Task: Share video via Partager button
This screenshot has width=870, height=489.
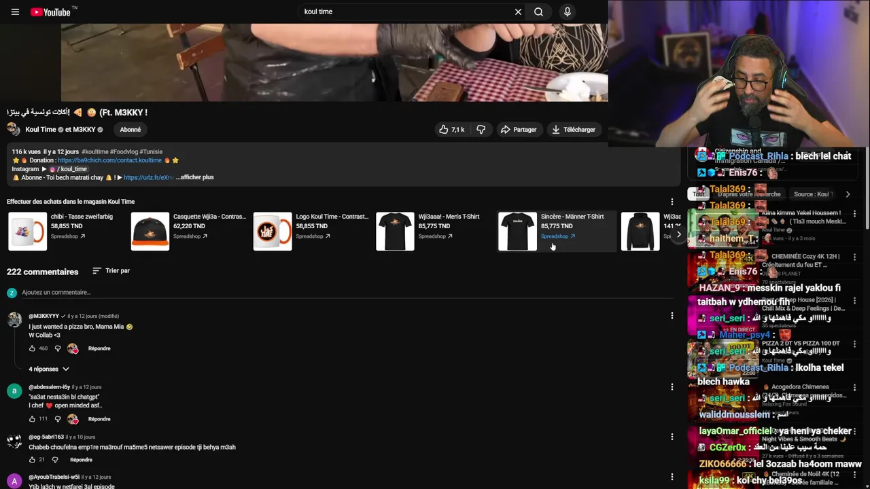Action: (519, 129)
